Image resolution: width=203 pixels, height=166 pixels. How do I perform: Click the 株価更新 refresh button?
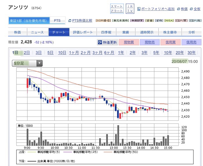tap(107, 43)
